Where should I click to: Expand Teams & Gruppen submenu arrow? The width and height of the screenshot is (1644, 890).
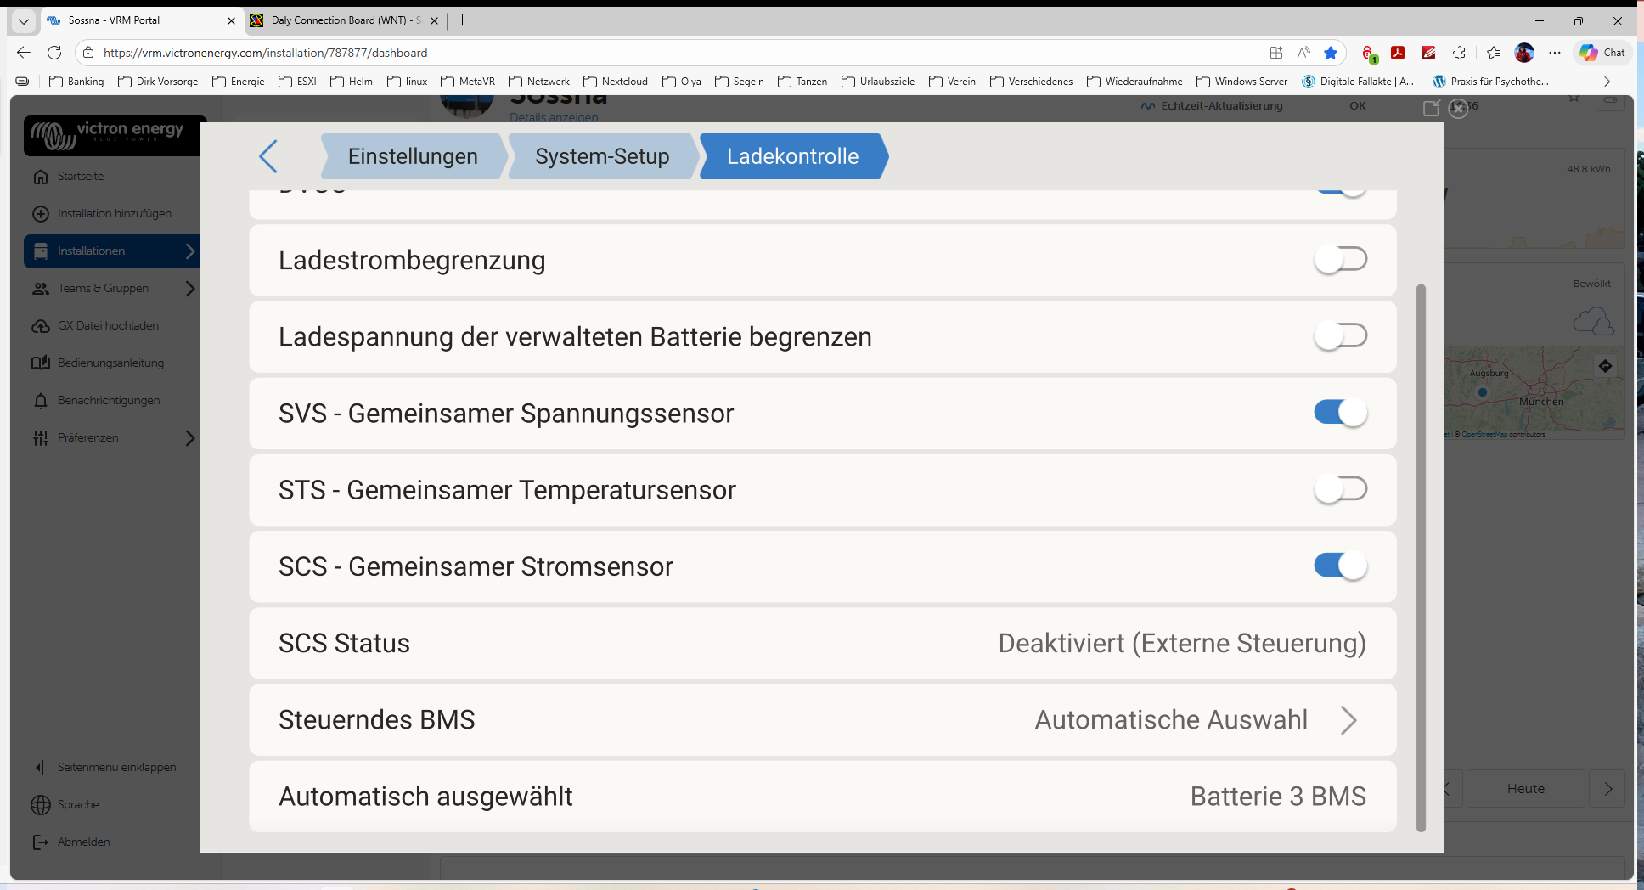[x=189, y=289]
